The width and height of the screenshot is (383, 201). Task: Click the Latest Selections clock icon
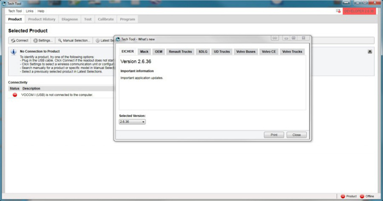[98, 40]
